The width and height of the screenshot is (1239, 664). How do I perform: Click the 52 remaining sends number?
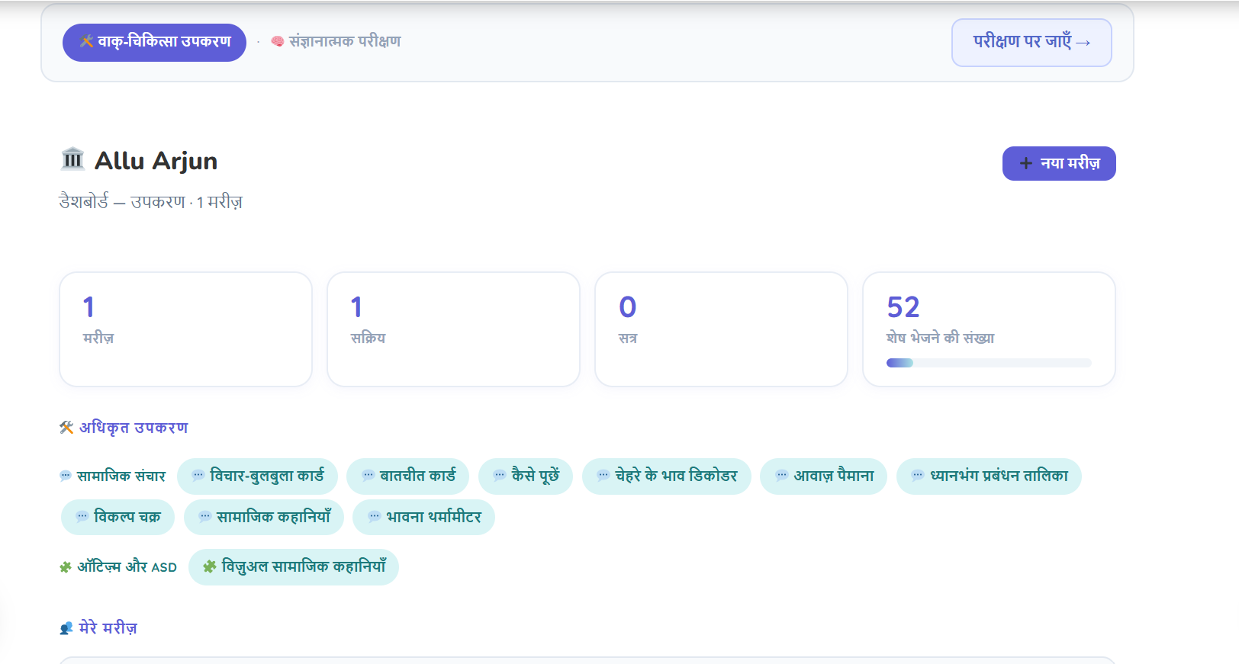click(x=903, y=307)
